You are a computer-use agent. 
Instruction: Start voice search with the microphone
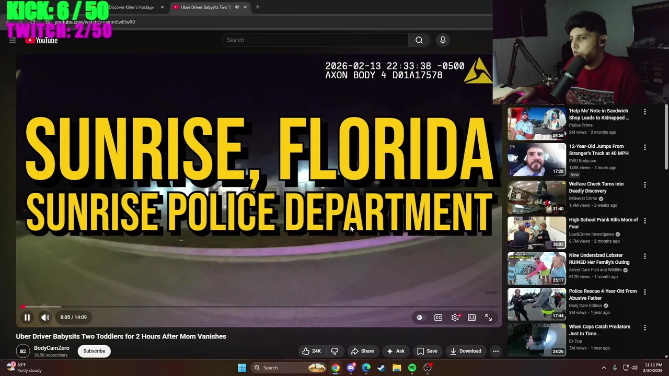443,40
